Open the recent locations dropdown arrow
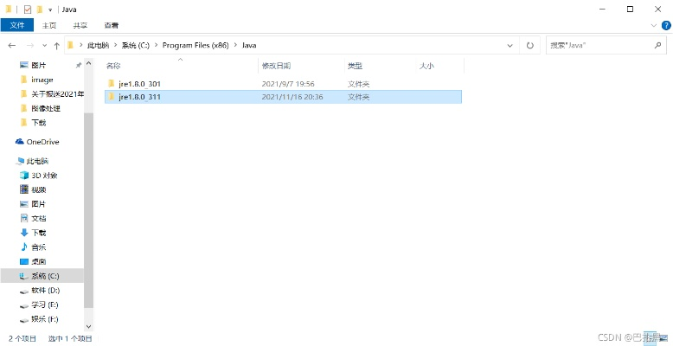This screenshot has height=346, width=673. [45, 45]
